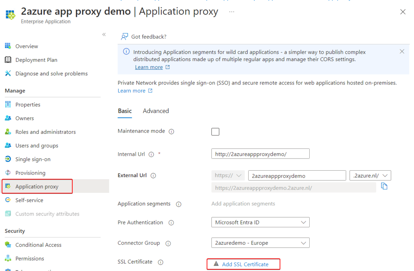Open Owners menu item

[25, 119]
